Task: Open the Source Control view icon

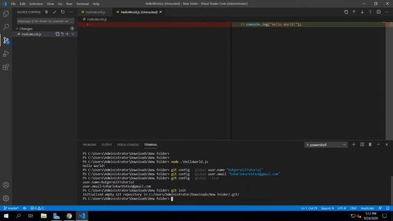Action: click(x=6, y=41)
